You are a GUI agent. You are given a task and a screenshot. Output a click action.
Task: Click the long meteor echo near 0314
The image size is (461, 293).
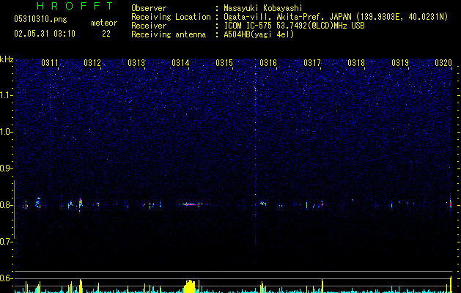point(191,204)
